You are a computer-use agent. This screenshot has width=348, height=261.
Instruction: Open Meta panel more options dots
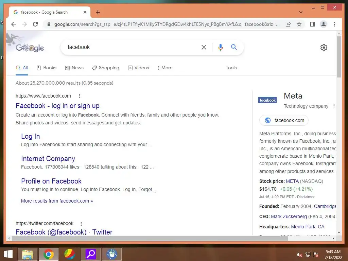click(334, 106)
